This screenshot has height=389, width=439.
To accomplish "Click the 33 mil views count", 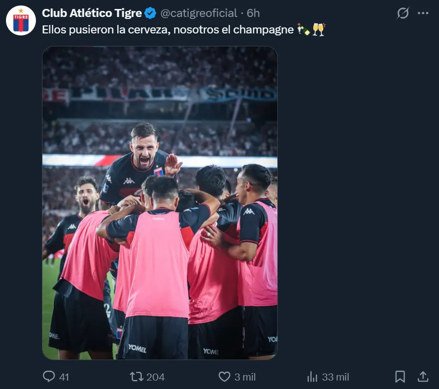I will point(335,377).
